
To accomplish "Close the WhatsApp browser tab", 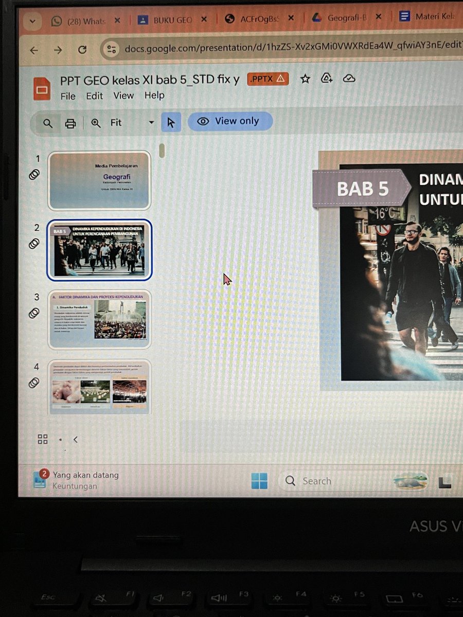I will coord(117,21).
